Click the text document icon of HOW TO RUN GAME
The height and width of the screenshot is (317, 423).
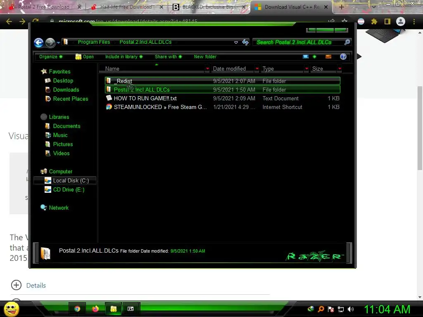109,98
